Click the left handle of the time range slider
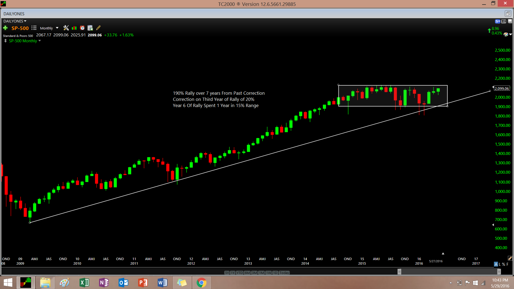Screen dimensions: 514x289 click(399, 272)
